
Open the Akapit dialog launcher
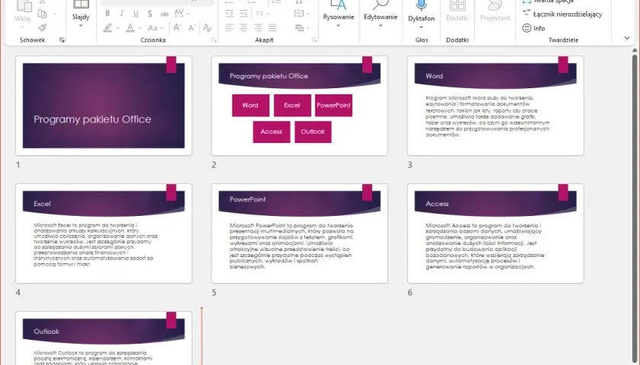point(314,40)
